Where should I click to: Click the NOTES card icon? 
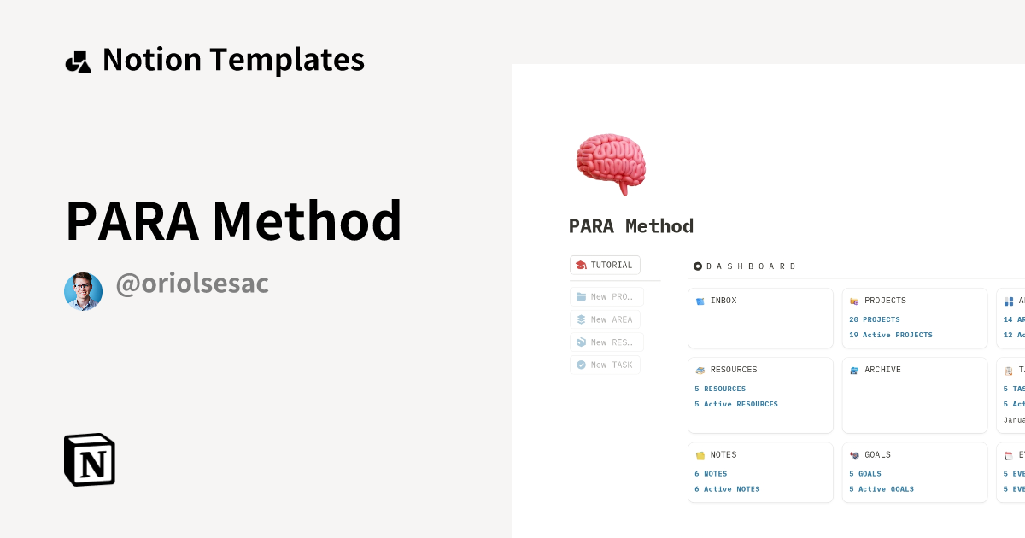click(700, 456)
